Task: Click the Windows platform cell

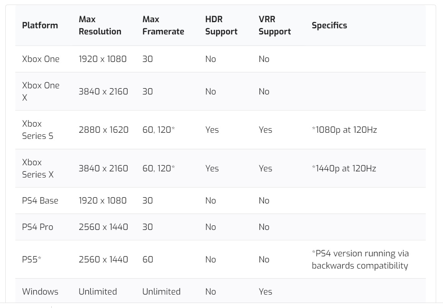Action: tap(40, 292)
